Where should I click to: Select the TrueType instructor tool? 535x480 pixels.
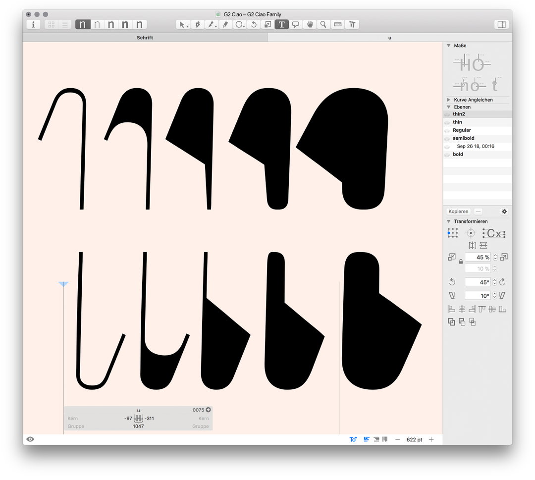[x=352, y=24]
